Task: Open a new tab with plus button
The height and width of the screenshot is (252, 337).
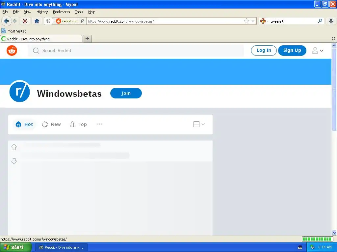Action: click(x=87, y=39)
